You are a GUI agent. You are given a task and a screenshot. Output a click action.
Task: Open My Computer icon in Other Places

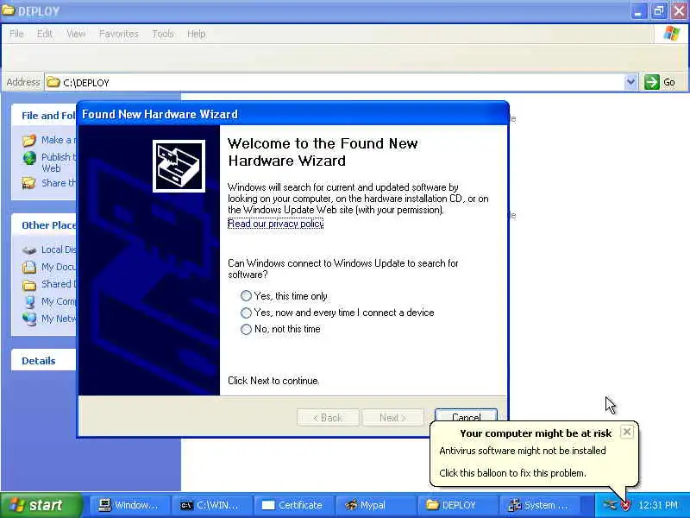click(29, 301)
